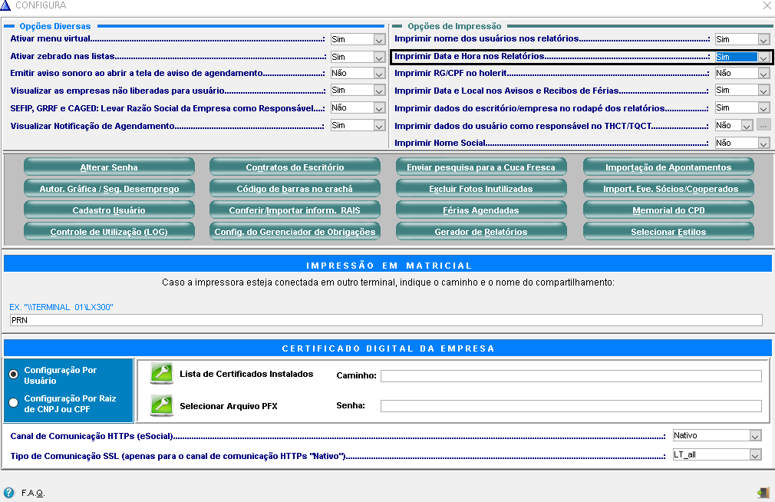This screenshot has width=775, height=502.
Task: Click the Senha certificate password field
Action: (571, 406)
